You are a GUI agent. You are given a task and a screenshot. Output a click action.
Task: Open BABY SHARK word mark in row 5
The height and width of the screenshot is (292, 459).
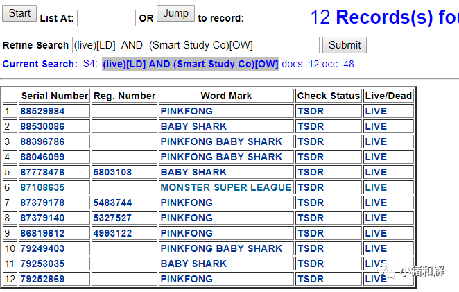coord(193,172)
